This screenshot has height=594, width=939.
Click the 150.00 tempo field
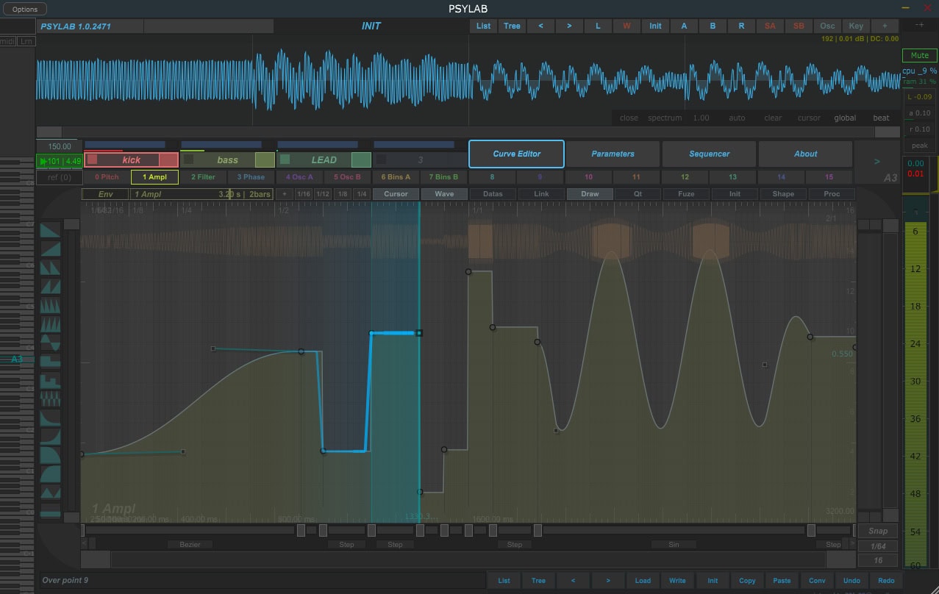[59, 146]
